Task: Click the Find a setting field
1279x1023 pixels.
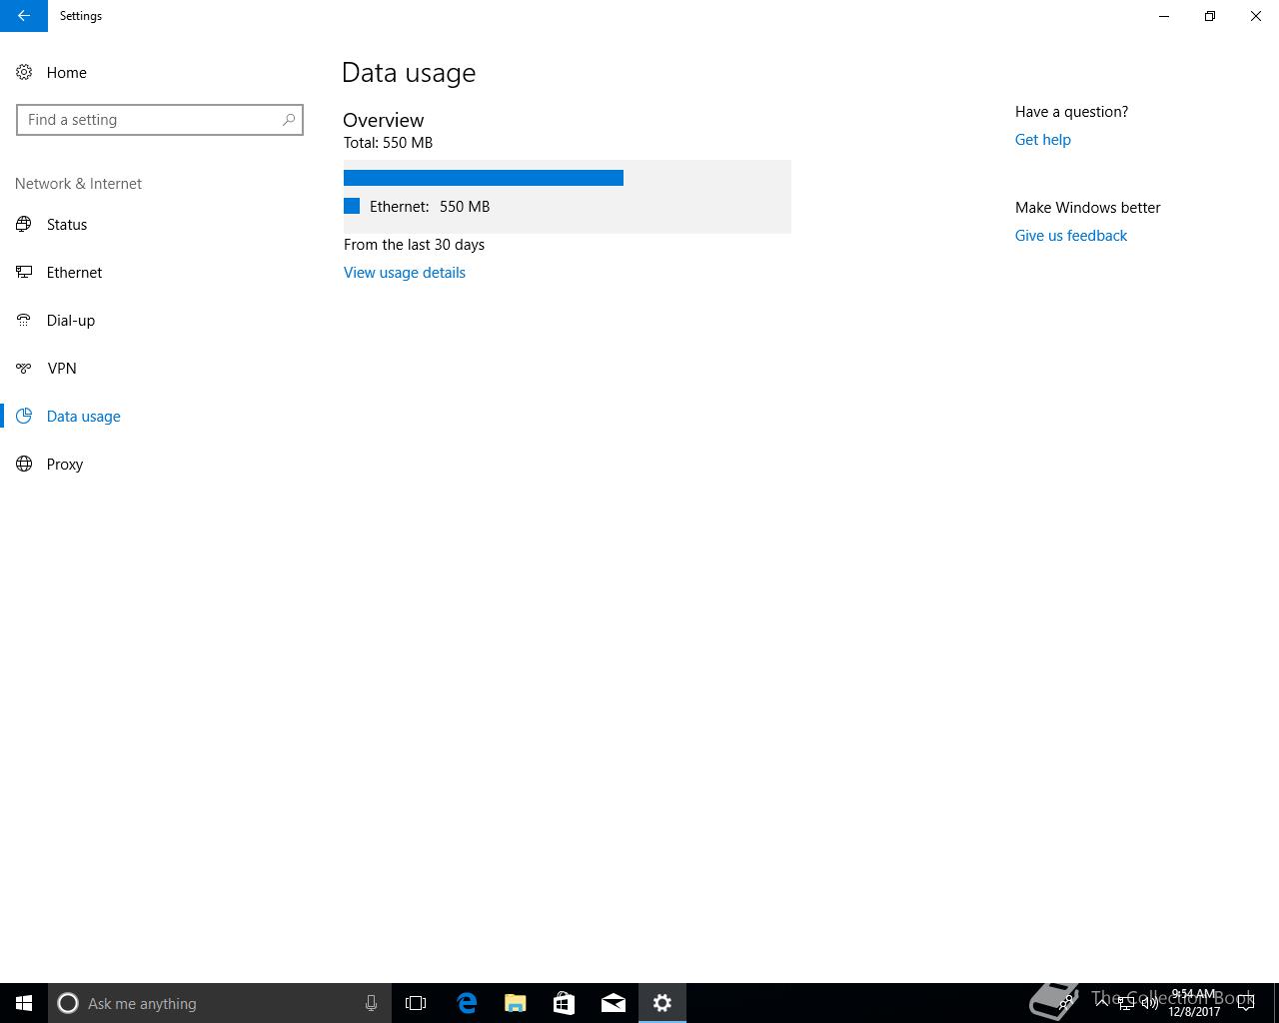Action: coord(160,120)
